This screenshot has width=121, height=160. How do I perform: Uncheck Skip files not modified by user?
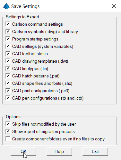click(8, 124)
